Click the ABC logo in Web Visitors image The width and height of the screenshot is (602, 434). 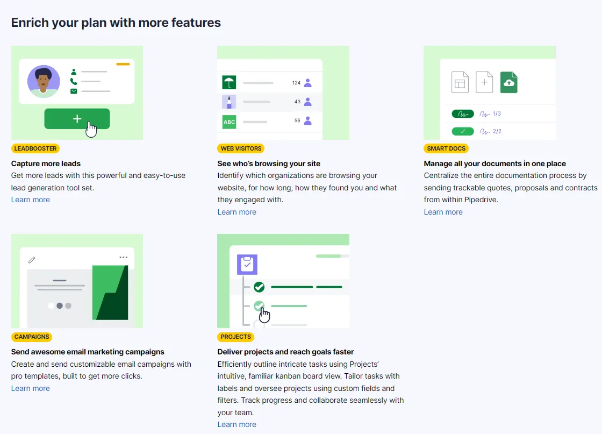[229, 122]
